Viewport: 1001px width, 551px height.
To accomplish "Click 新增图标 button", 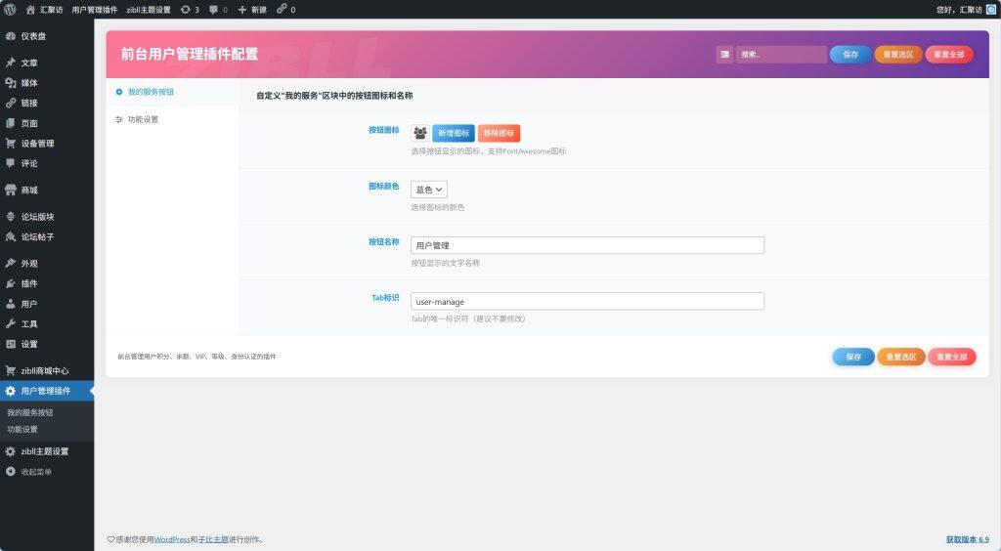I will coord(454,133).
